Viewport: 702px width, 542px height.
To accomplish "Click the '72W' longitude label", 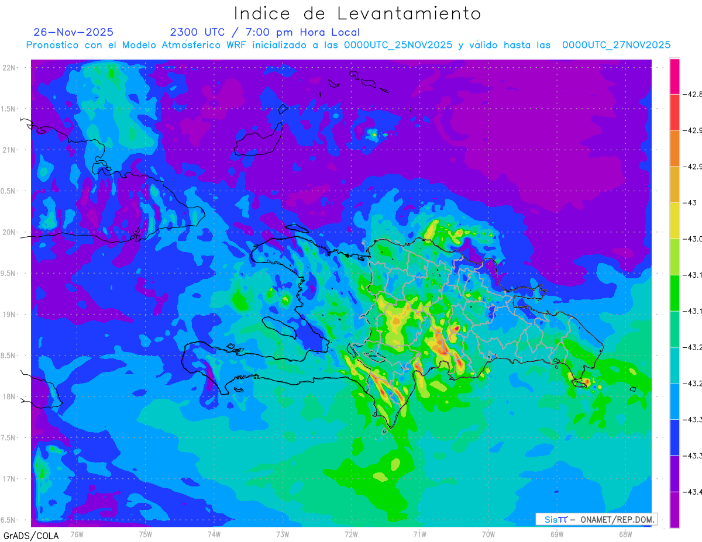I will pos(351,534).
